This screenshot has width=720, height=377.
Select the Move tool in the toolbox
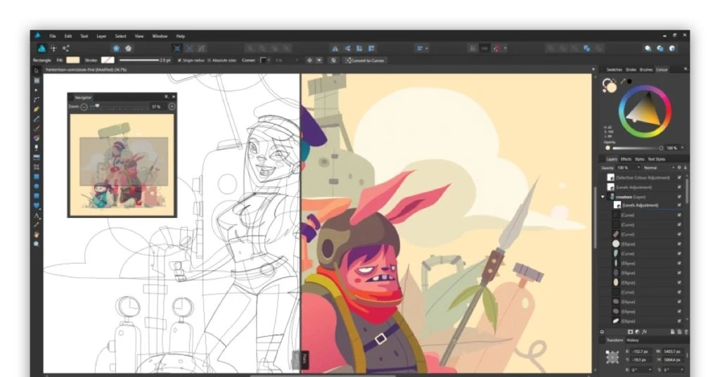point(37,71)
